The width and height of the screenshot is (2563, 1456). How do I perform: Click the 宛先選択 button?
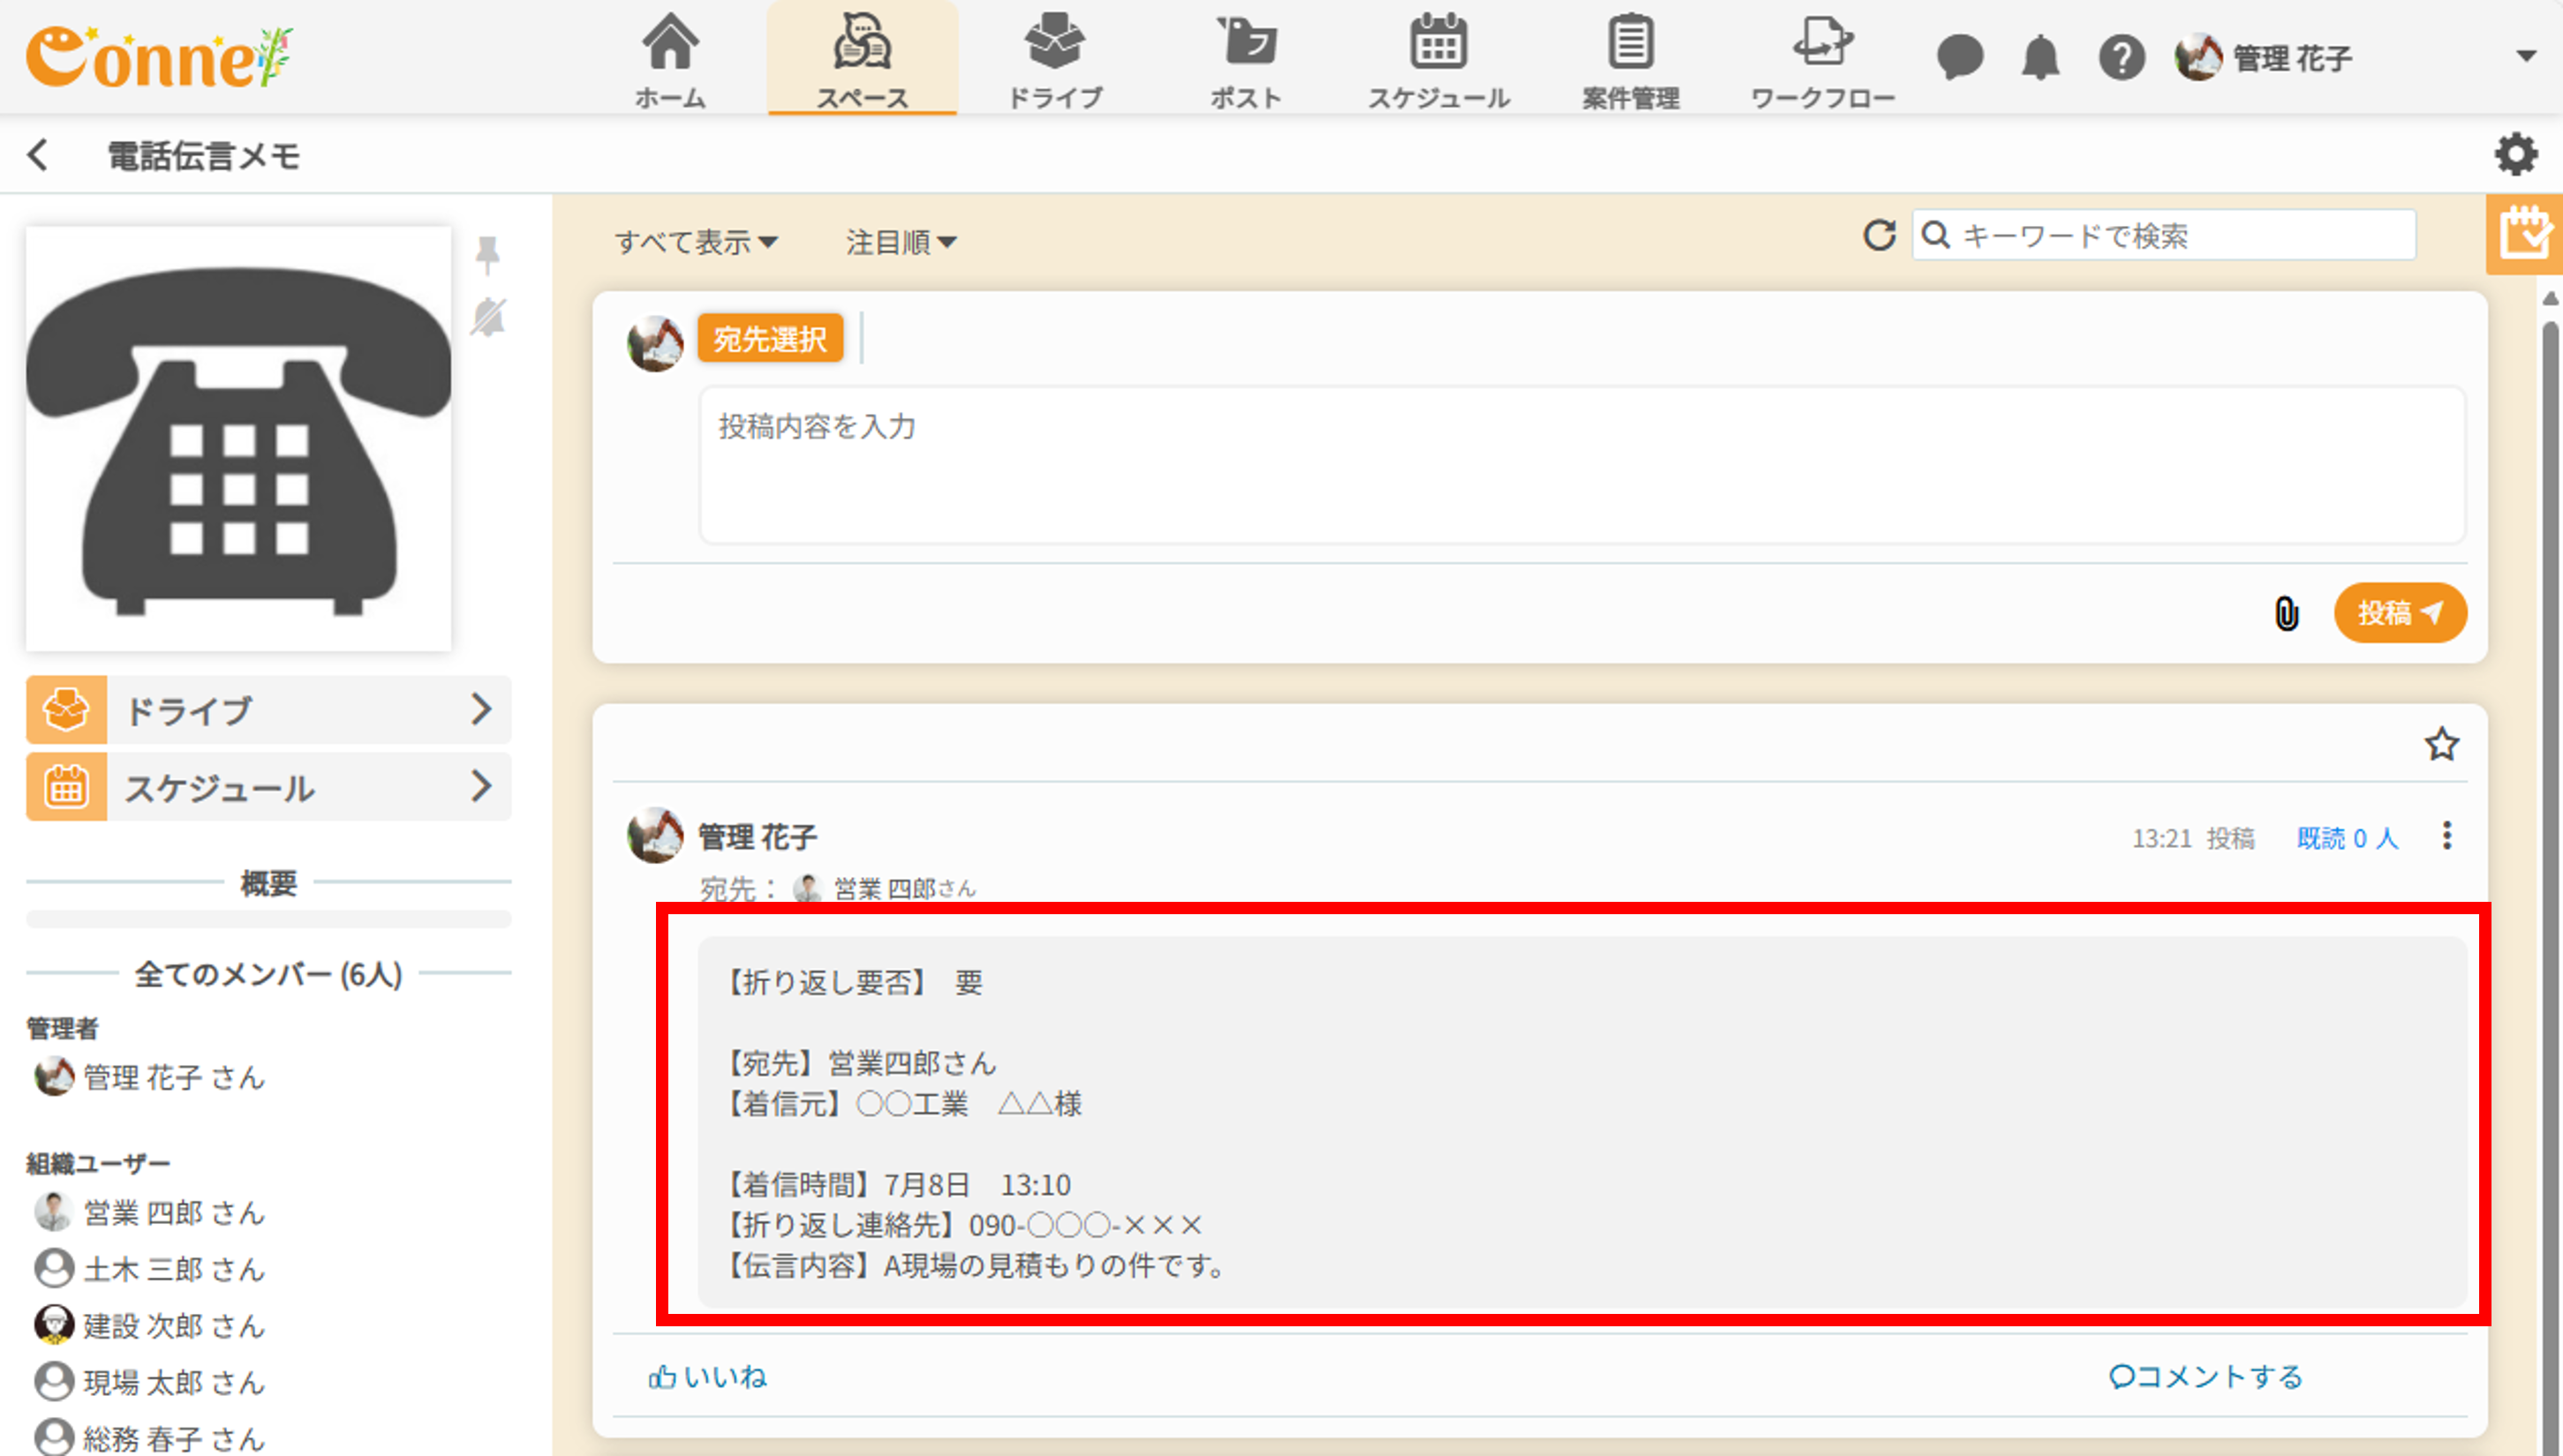pos(770,338)
